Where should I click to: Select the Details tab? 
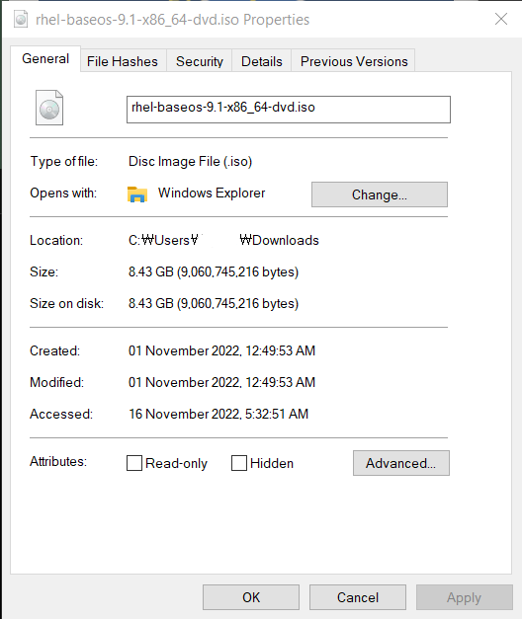[x=262, y=61]
